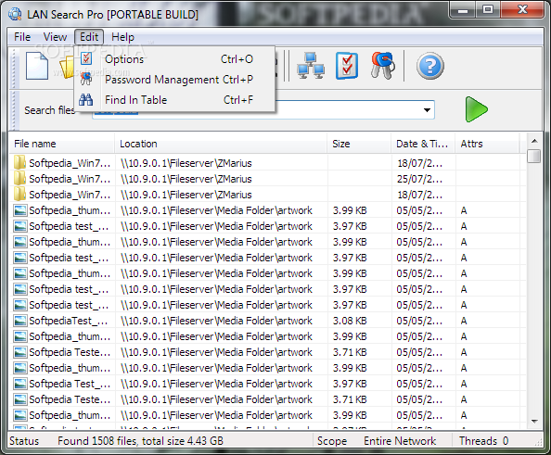Click the image icon of the SoftpediaTest_... row
551x455 pixels.
coord(20,321)
